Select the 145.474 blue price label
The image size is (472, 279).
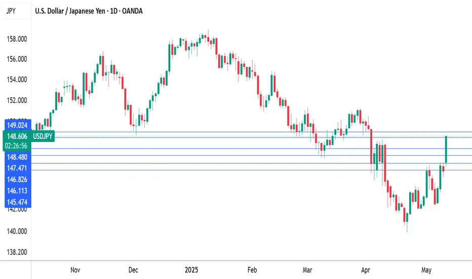[x=18, y=202]
